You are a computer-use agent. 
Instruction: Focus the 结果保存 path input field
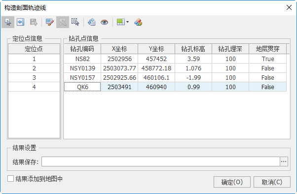click(161, 162)
